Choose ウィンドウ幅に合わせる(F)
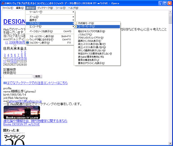 (50, 40)
